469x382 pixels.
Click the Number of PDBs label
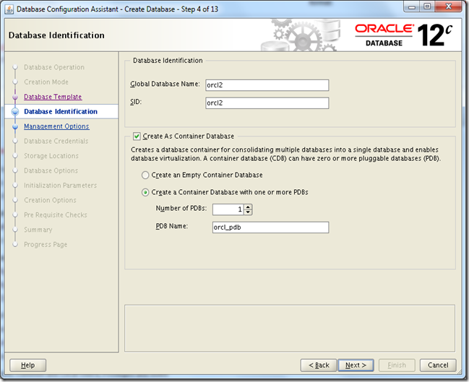[181, 209]
